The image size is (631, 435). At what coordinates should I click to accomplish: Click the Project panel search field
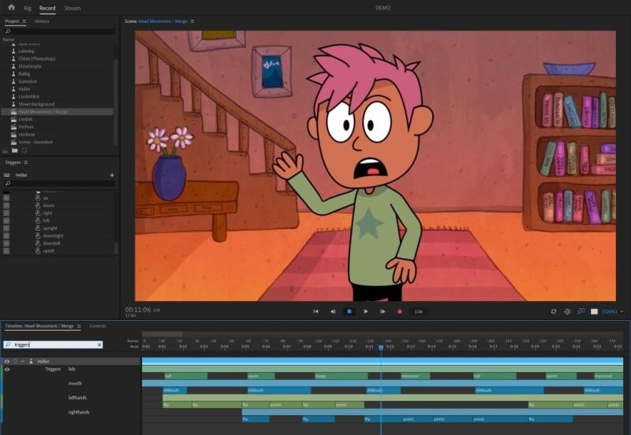pos(60,31)
